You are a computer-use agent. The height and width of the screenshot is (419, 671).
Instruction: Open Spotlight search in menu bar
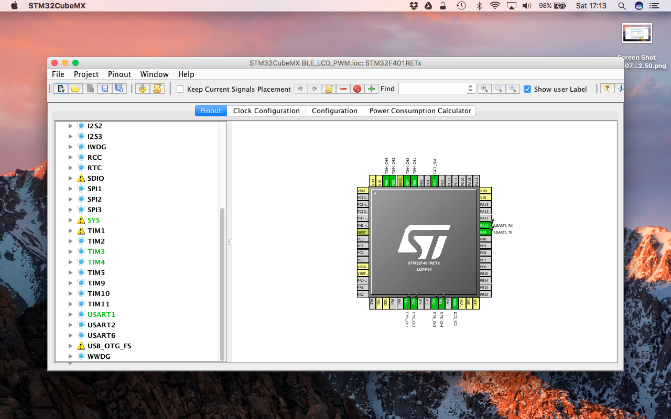(622, 6)
